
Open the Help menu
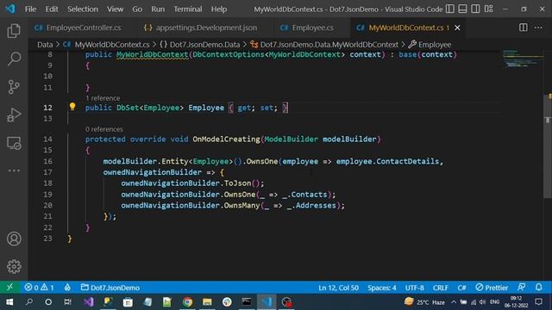coord(219,9)
